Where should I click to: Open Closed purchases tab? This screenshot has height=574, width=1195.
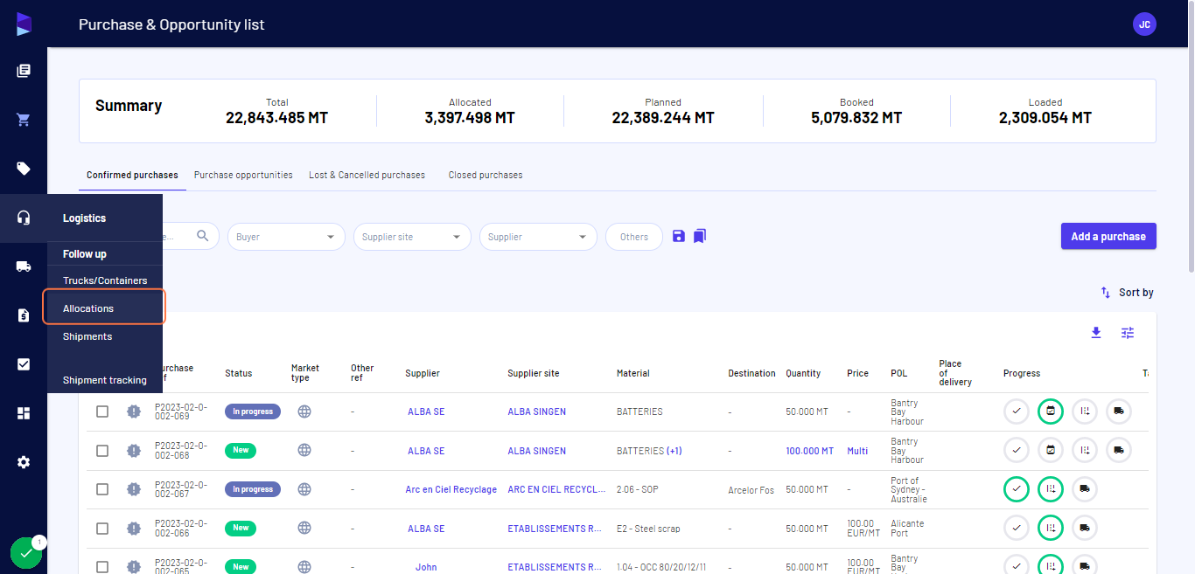click(x=486, y=175)
